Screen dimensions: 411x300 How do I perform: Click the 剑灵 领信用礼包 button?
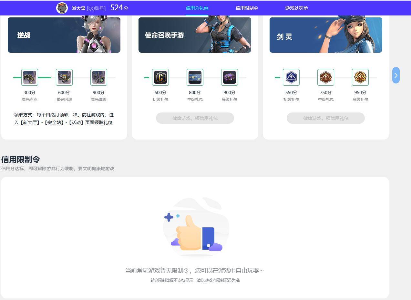coord(325,118)
